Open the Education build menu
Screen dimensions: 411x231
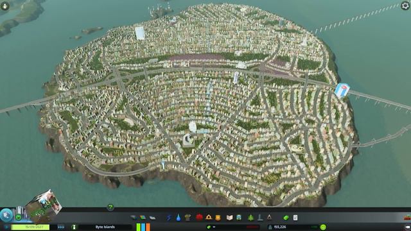[x=230, y=218]
